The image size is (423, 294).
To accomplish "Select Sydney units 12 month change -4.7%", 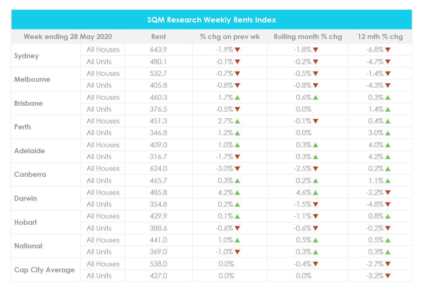I will click(x=375, y=62).
